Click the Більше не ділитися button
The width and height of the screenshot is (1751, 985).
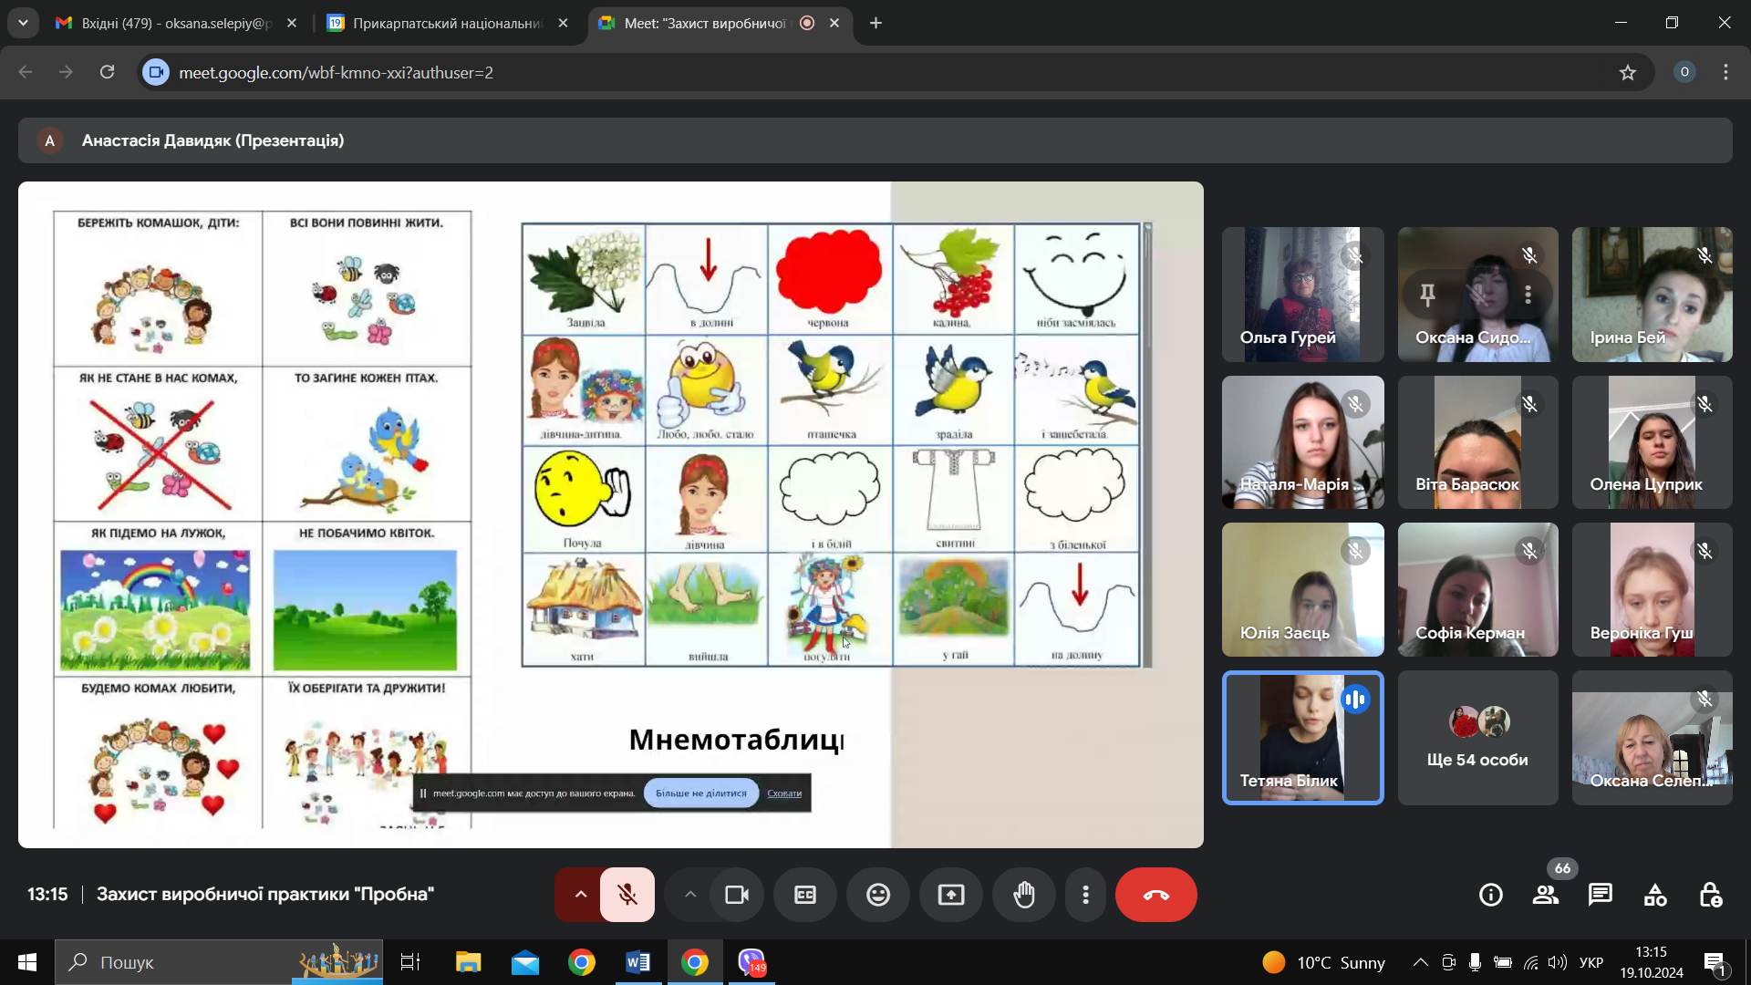tap(700, 793)
